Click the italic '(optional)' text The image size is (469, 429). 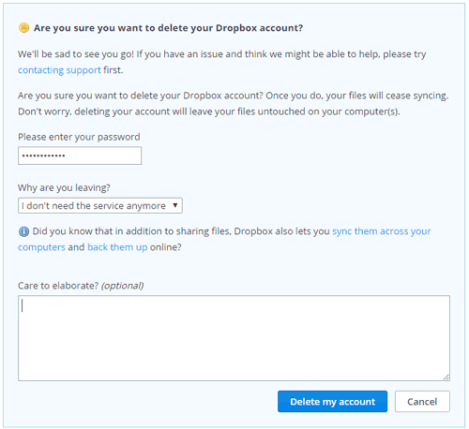(x=123, y=286)
